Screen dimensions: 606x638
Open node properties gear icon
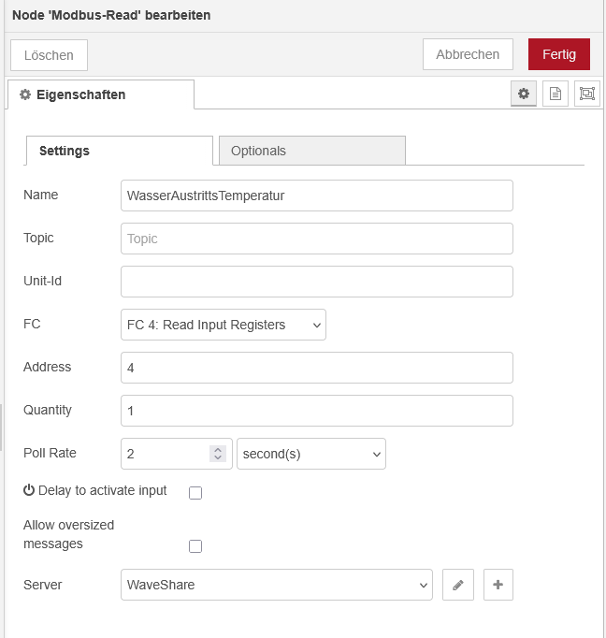524,94
